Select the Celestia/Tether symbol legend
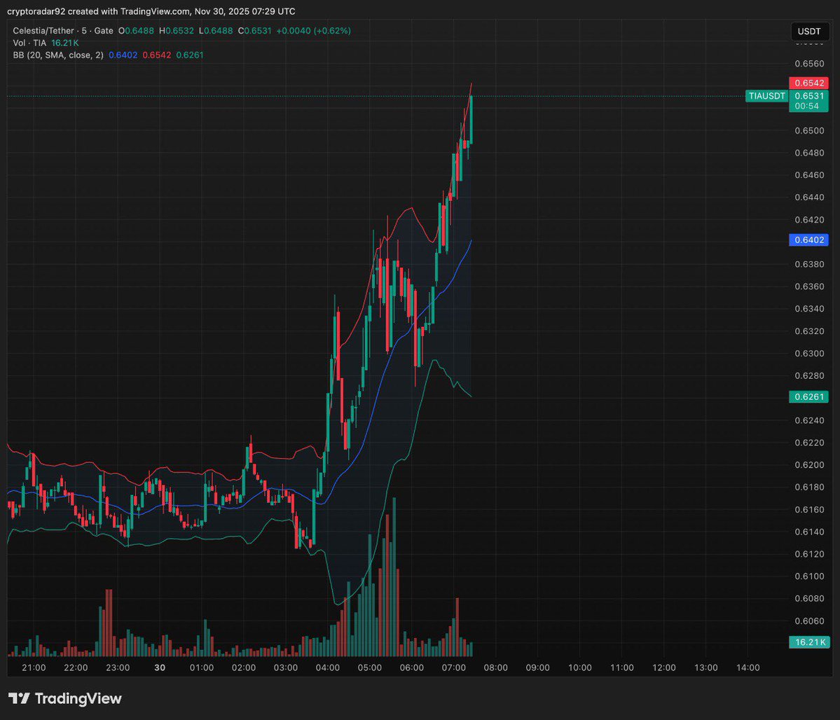Screen dimensions: 840x720 [x=45, y=31]
